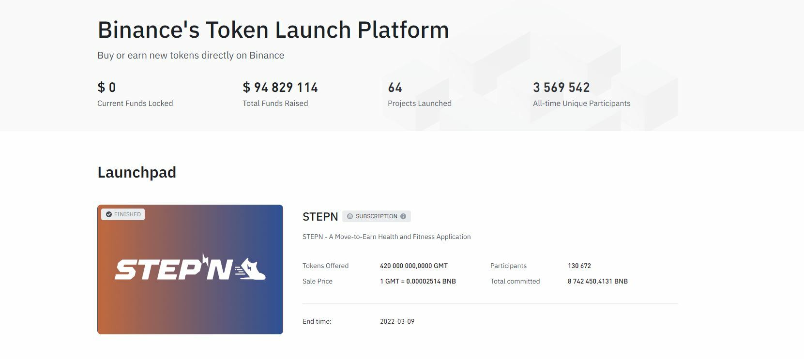Click the checkmark icon in FINISHED badge
The width and height of the screenshot is (804, 359).
(x=109, y=214)
